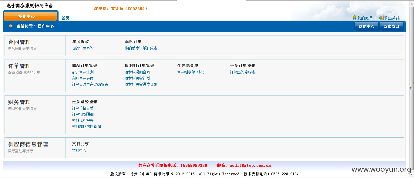The width and height of the screenshot is (414, 178).
Task: Click the 财务管理 section heading
Action: point(19,102)
